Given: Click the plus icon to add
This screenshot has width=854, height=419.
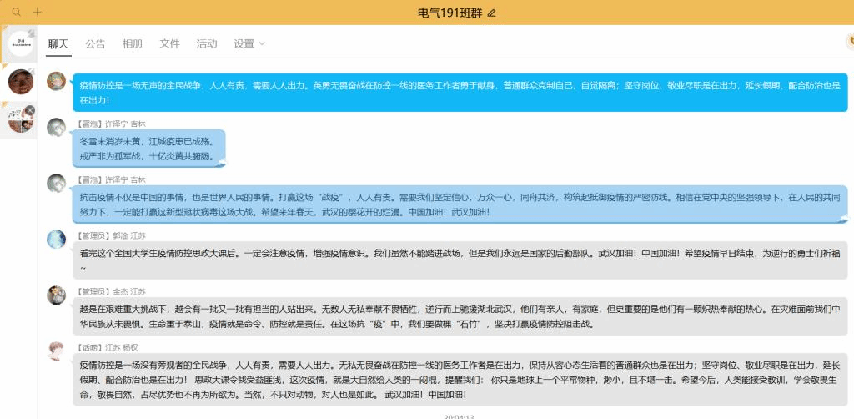Looking at the screenshot, I should pyautogui.click(x=37, y=13).
